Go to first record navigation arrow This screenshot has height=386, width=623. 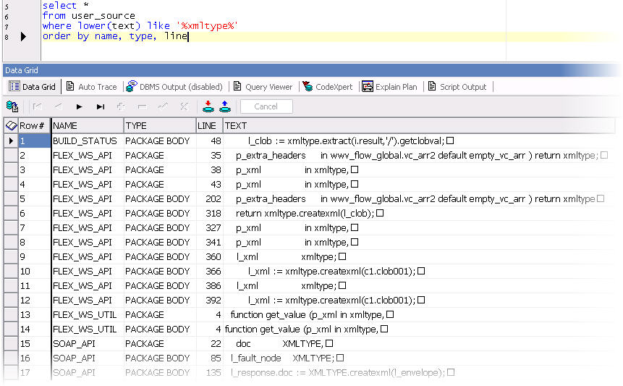click(x=38, y=106)
